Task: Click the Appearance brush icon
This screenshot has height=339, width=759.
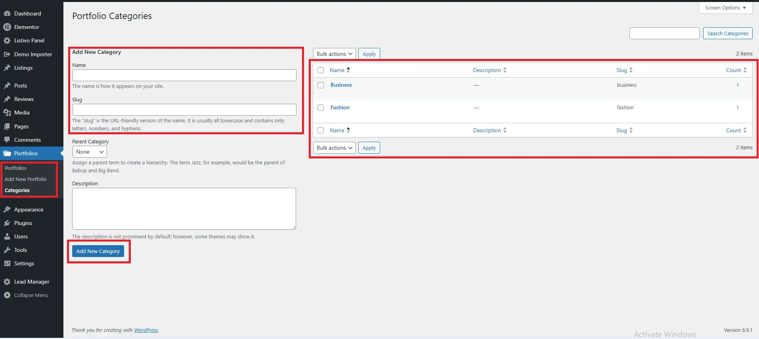Action: [x=7, y=209]
